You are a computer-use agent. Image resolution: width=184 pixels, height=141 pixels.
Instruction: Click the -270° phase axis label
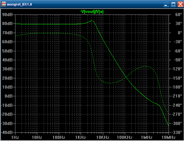click(177, 114)
